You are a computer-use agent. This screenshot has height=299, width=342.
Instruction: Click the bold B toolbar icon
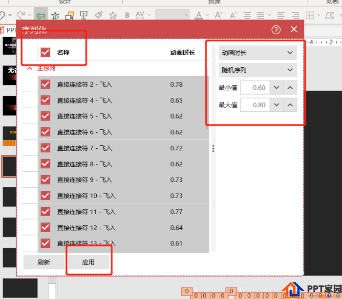tap(127, 15)
